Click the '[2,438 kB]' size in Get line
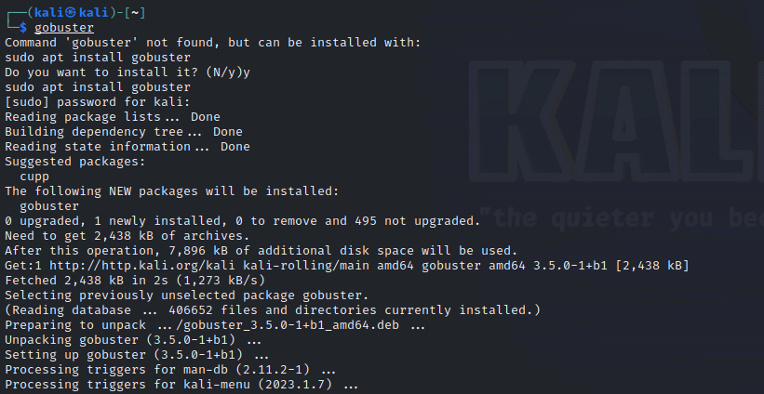The width and height of the screenshot is (764, 394). pos(652,266)
